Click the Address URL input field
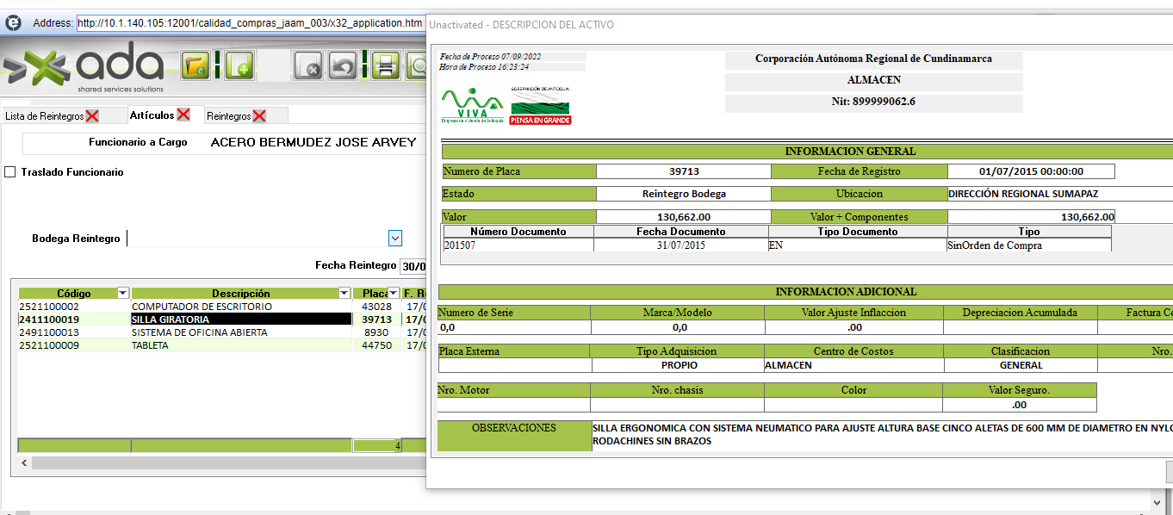The width and height of the screenshot is (1173, 515). [x=250, y=22]
